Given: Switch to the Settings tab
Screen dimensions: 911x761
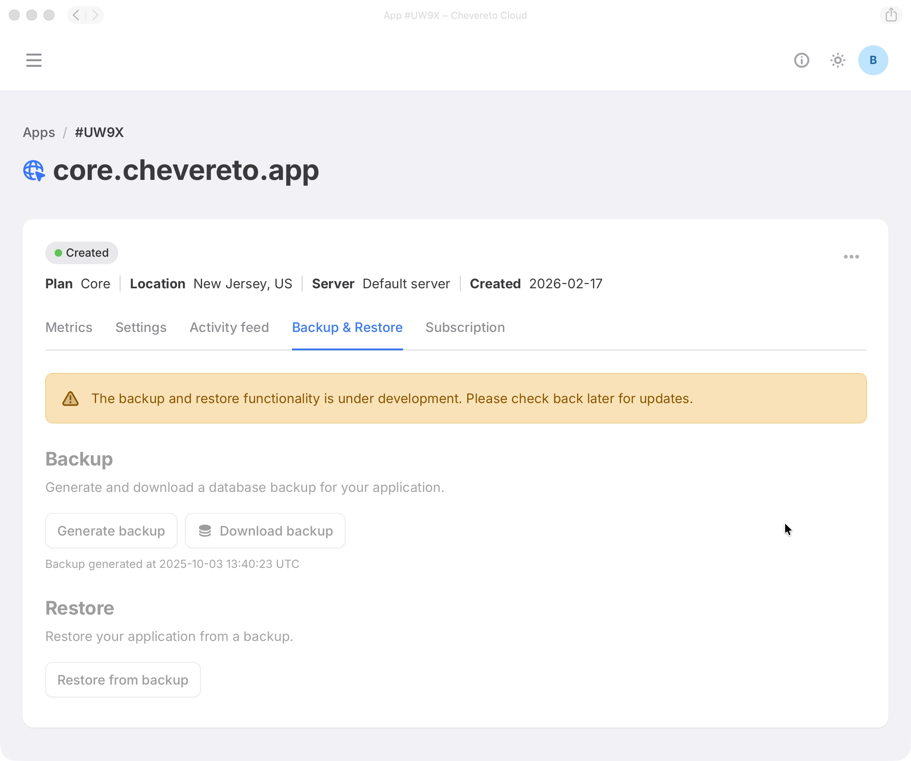Looking at the screenshot, I should (x=141, y=327).
